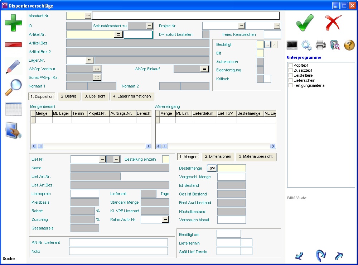Click the printer icon
Image resolution: width=358 pixels, height=265 pixels.
coord(320,45)
